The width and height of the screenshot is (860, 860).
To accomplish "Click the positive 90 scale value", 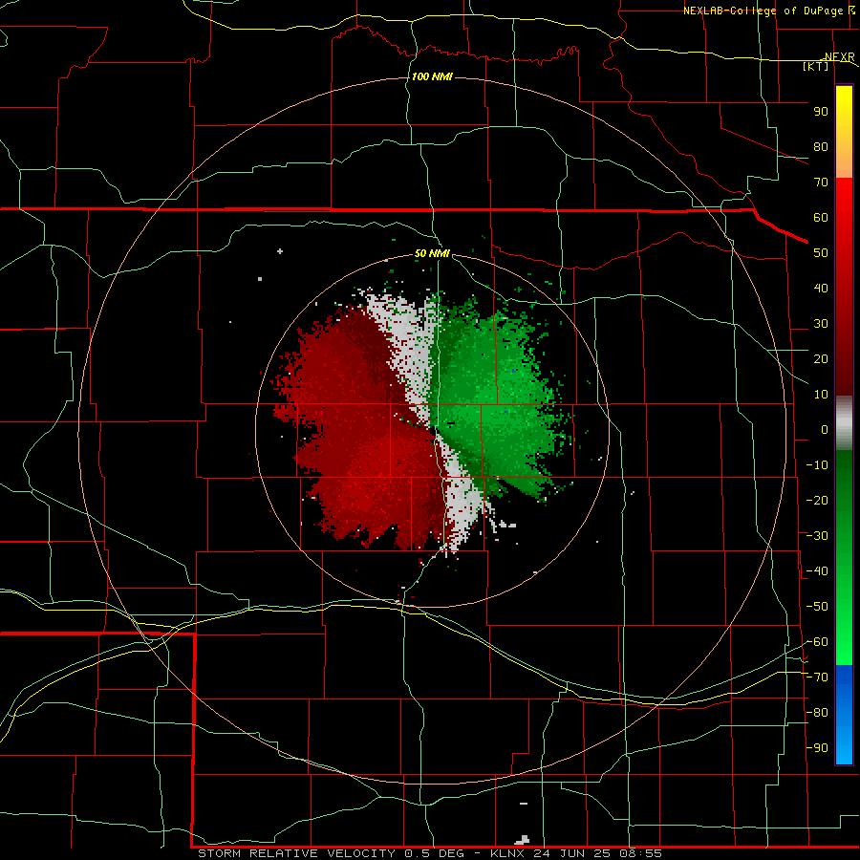I will click(x=821, y=112).
